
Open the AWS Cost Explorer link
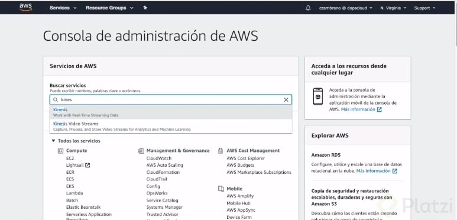point(246,158)
